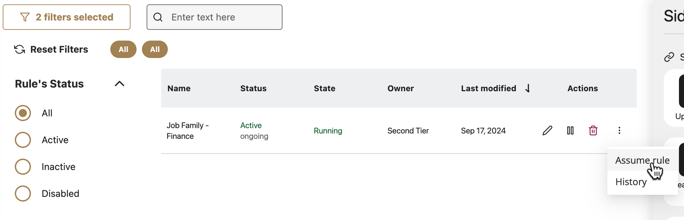684x220 pixels.
Task: Click the Reset Filters refresh icon
Action: 20,49
